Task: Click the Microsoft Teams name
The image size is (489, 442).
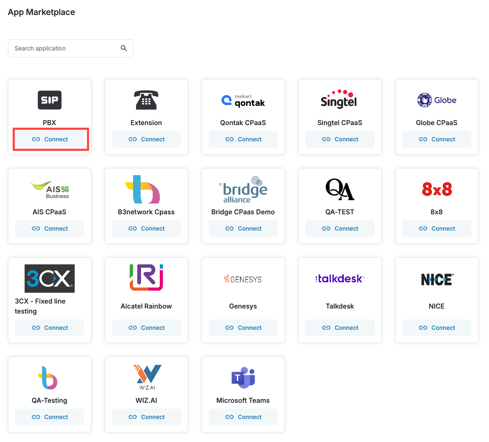Action: (243, 400)
